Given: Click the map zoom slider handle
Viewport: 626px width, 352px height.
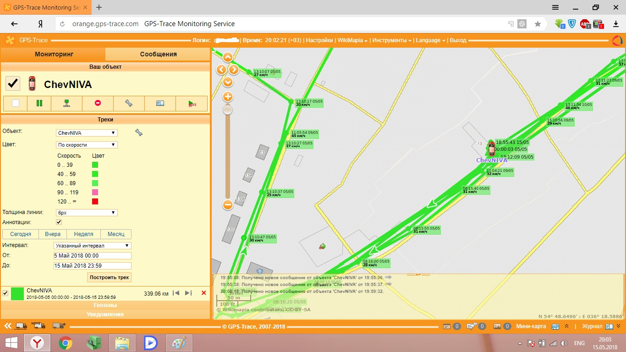Looking at the screenshot, I should tap(227, 110).
